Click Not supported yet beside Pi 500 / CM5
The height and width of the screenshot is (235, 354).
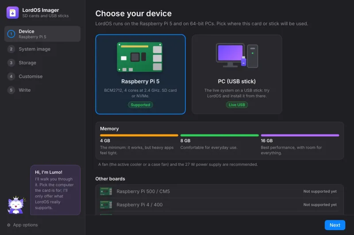(x=320, y=191)
